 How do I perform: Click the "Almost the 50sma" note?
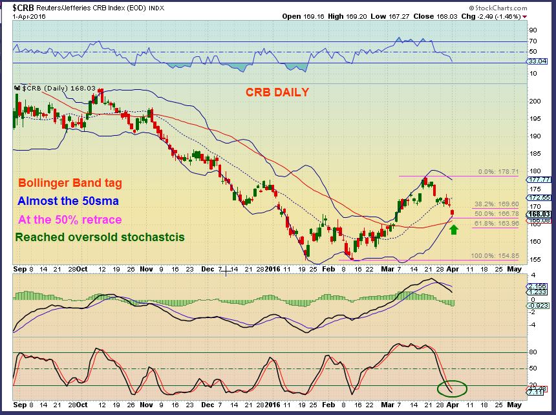point(68,201)
